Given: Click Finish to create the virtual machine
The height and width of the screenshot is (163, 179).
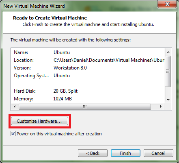Looking at the screenshot, I should tap(125, 153).
